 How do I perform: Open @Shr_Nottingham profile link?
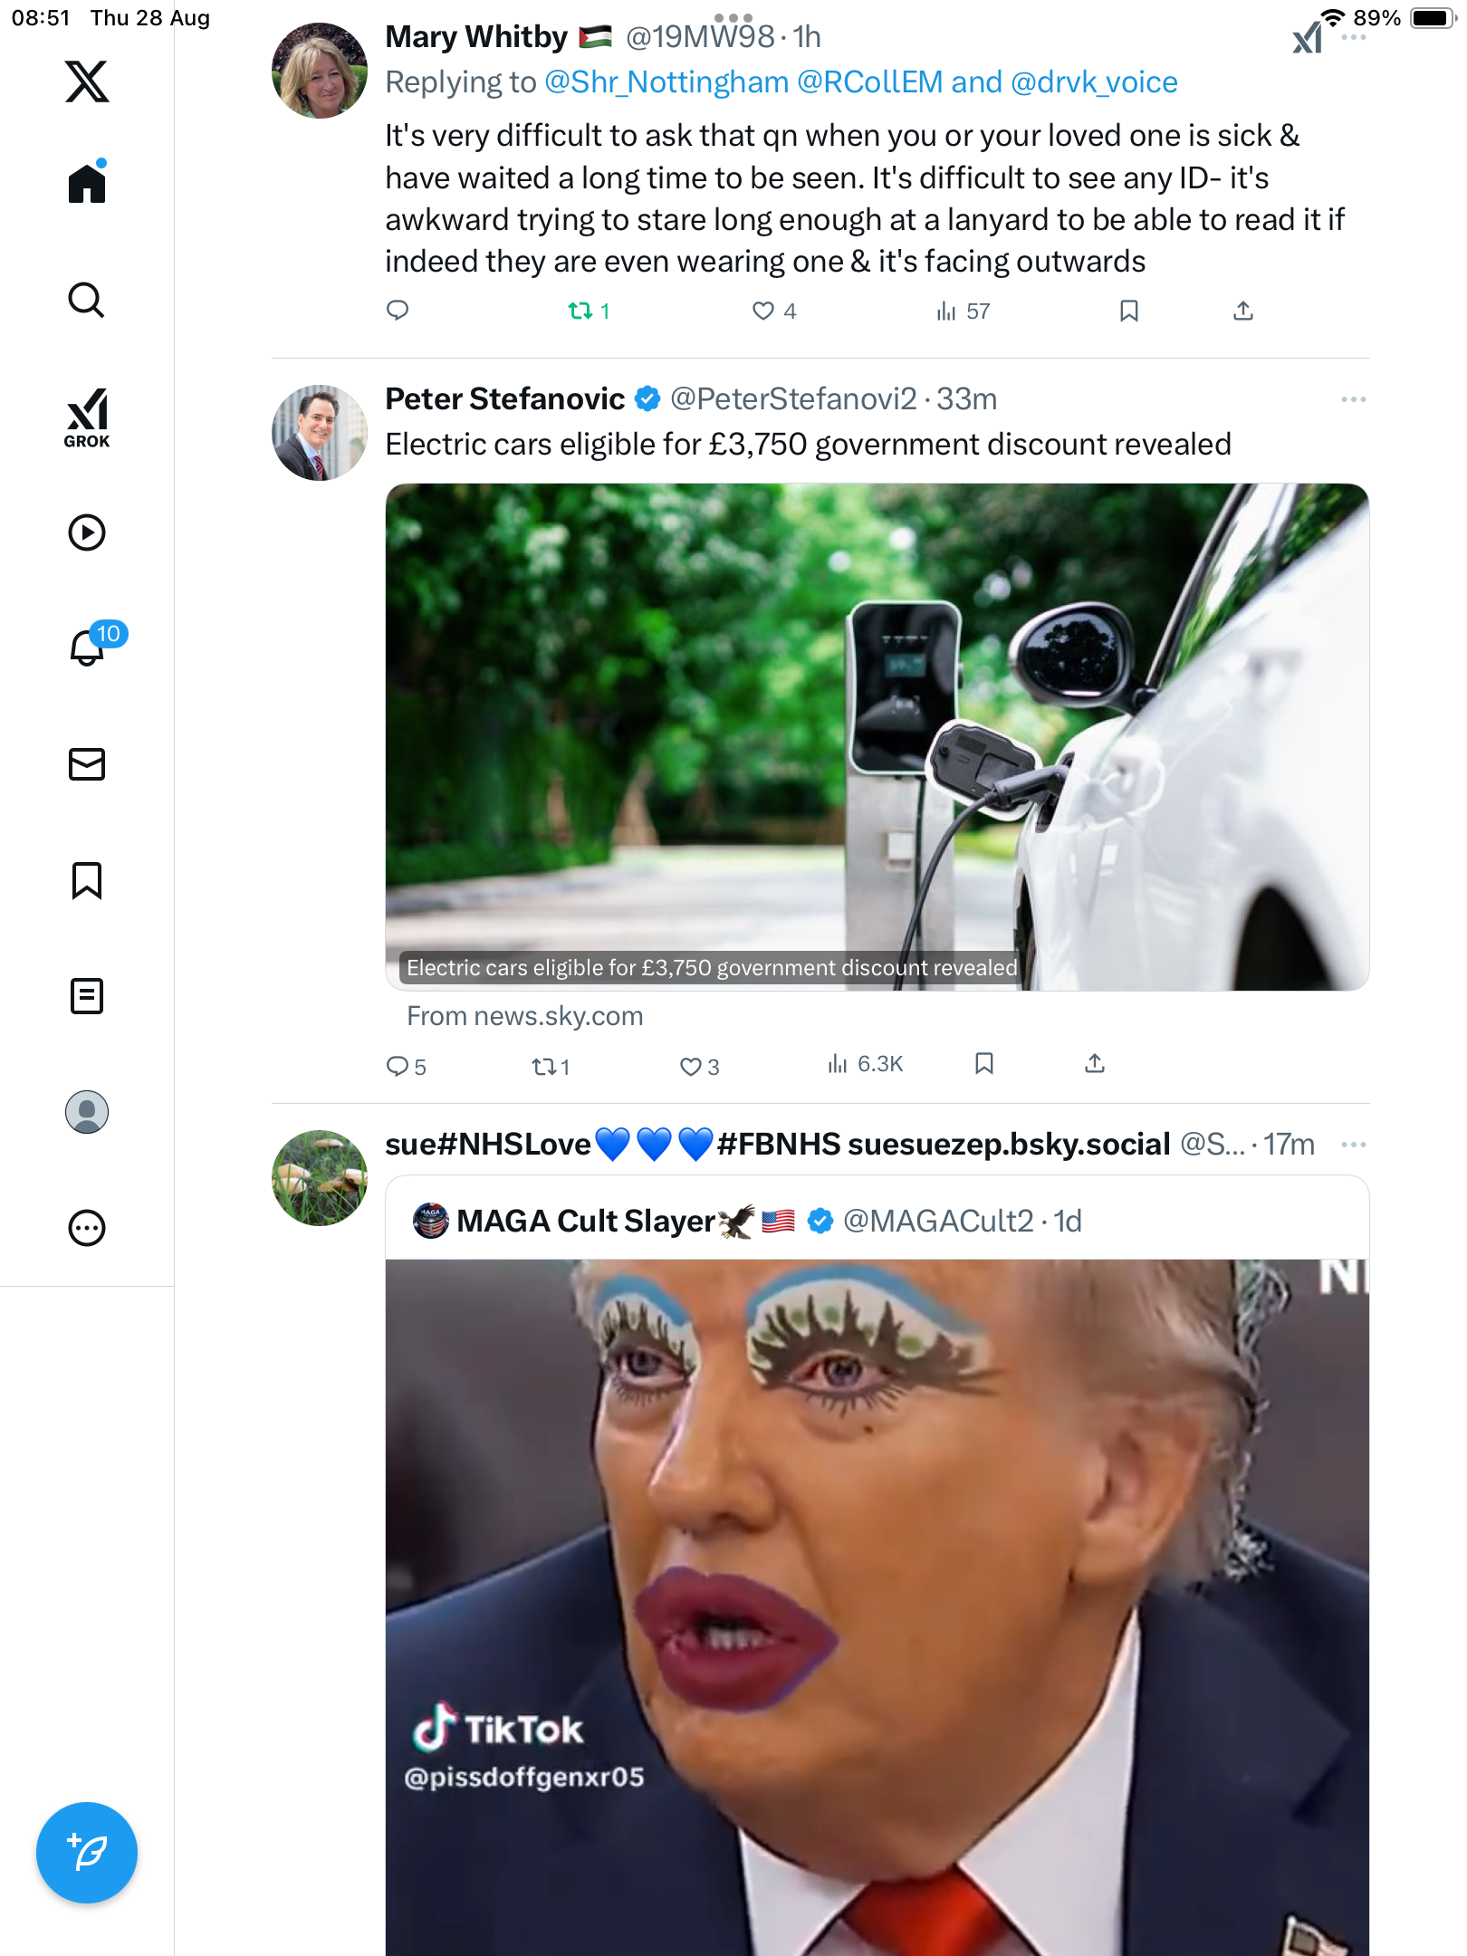pos(666,82)
